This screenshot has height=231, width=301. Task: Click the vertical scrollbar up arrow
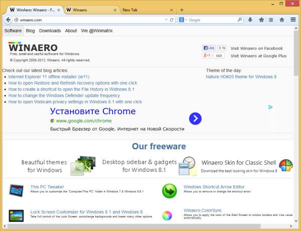(x=296, y=28)
